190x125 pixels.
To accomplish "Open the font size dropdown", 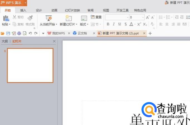I will 143,17.
